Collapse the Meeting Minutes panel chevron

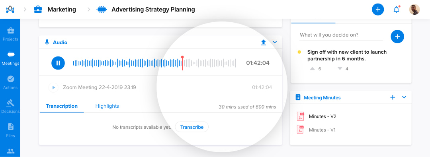point(404,97)
